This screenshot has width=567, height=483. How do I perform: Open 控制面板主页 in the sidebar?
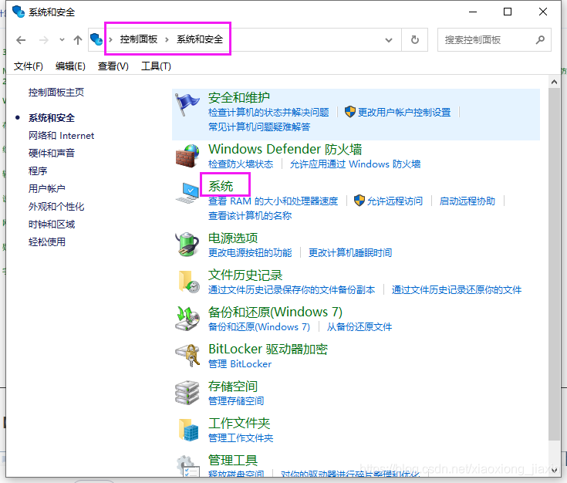56,93
